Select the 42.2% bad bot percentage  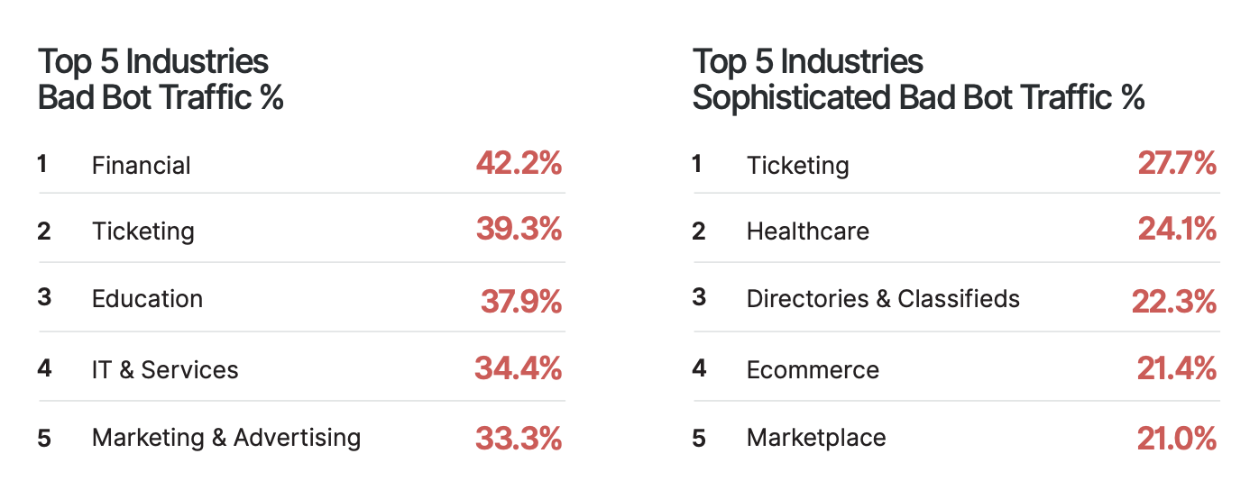pyautogui.click(x=519, y=164)
